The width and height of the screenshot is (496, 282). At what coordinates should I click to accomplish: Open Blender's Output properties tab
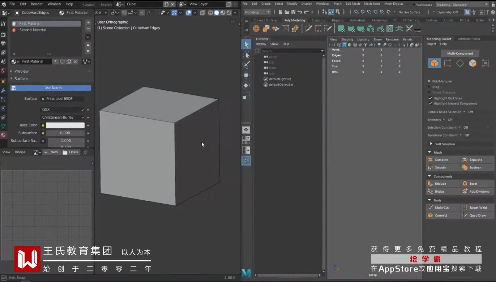(3, 44)
